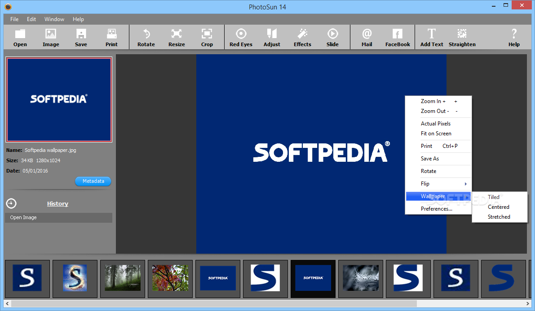Click the Image toolbar icon
Image resolution: width=535 pixels, height=311 pixels.
(51, 37)
